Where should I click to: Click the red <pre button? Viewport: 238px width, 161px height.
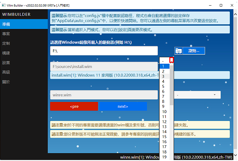tap(74, 106)
